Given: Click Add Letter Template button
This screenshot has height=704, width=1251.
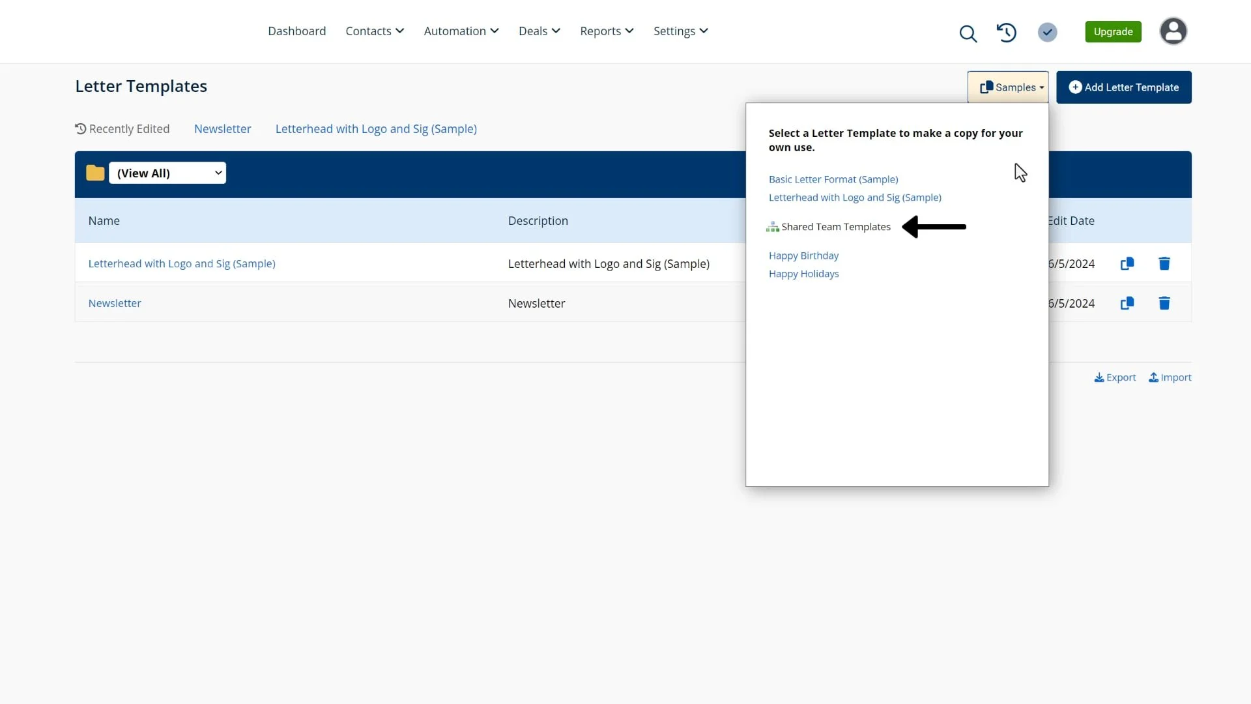Looking at the screenshot, I should click(x=1123, y=87).
